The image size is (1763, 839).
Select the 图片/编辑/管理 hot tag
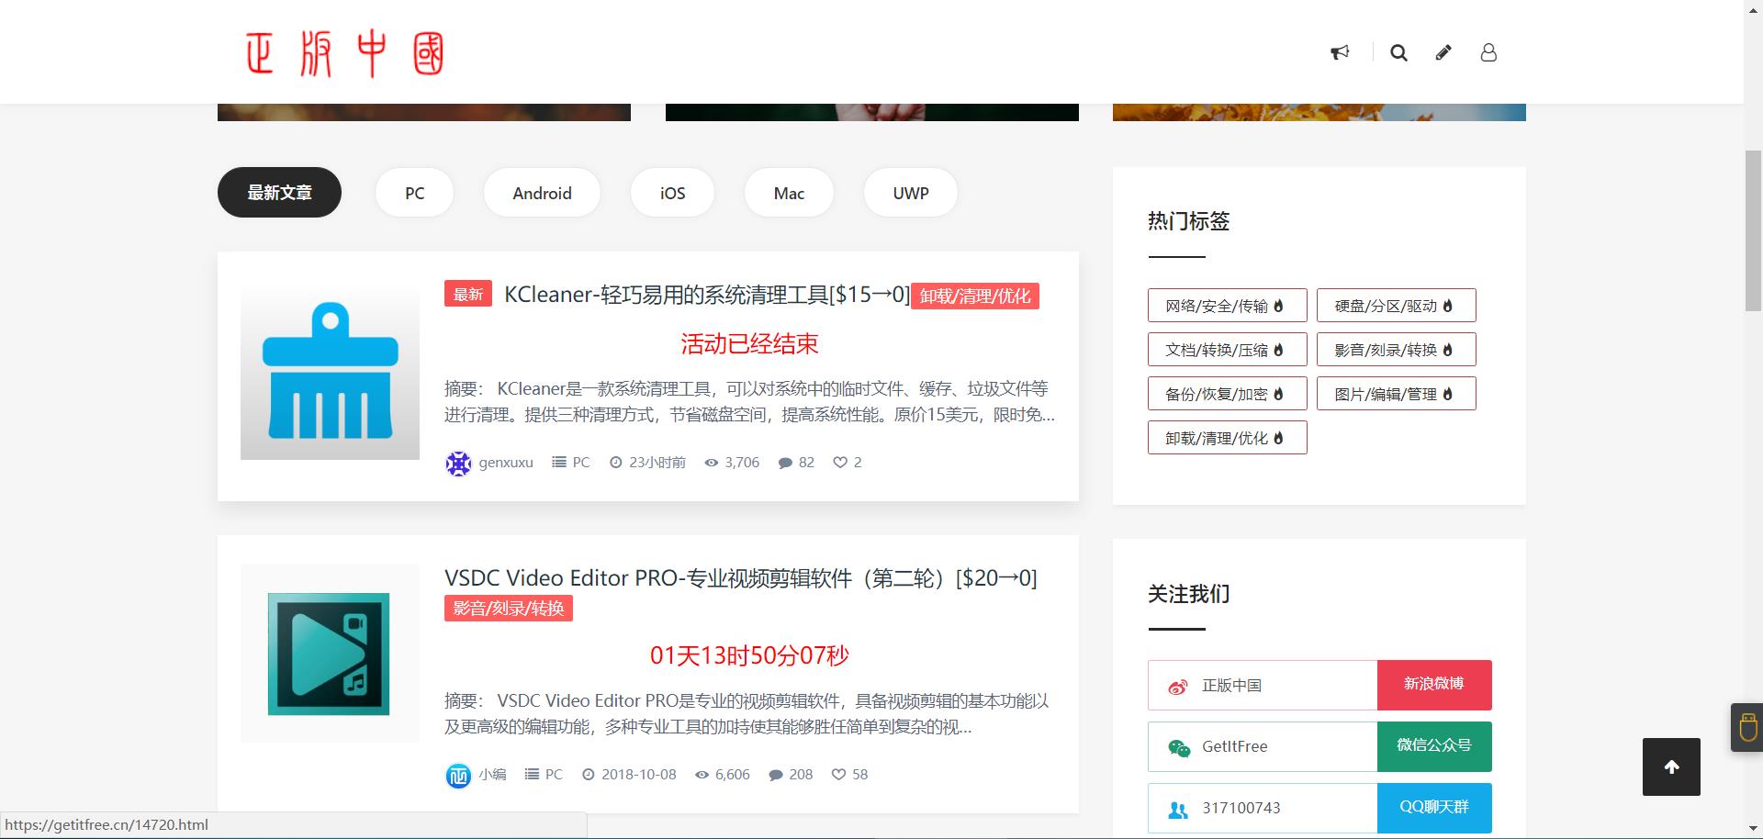pos(1396,394)
